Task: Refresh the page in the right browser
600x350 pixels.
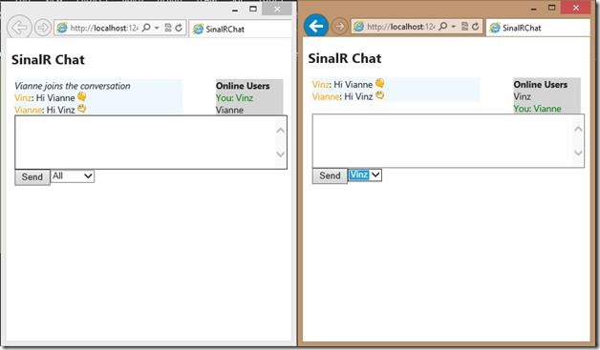Action: tap(475, 27)
